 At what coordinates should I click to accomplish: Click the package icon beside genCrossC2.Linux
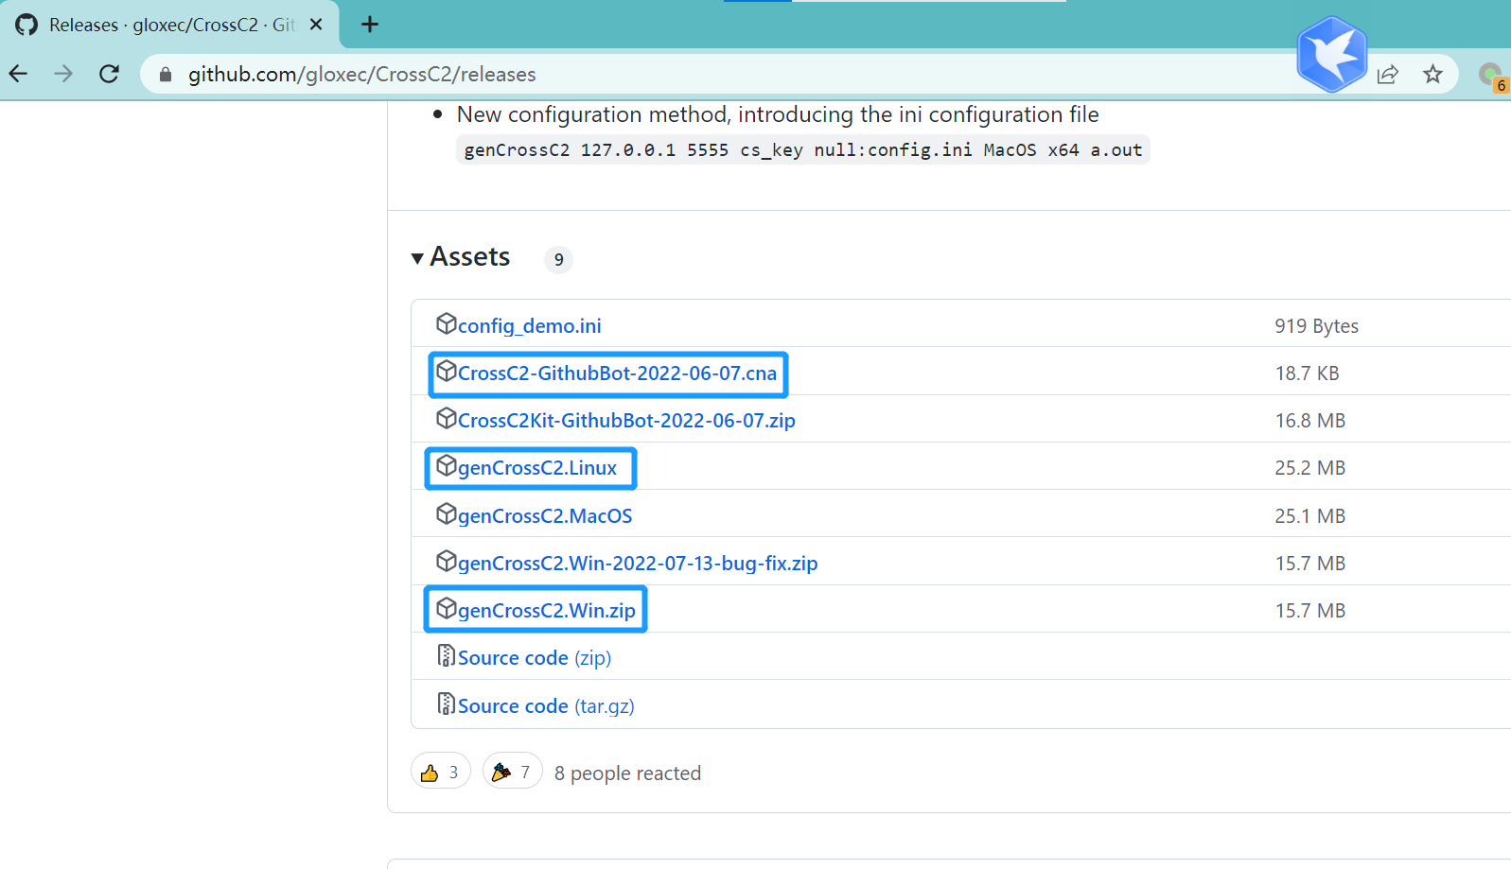[x=446, y=465]
